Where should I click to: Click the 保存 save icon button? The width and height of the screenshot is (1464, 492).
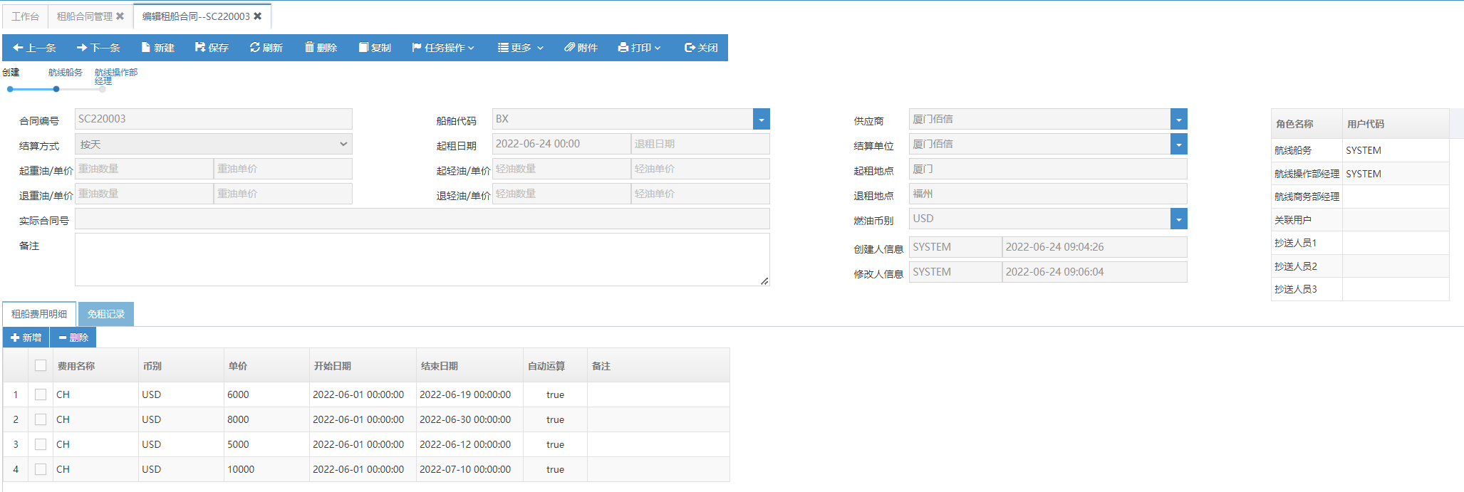212,48
